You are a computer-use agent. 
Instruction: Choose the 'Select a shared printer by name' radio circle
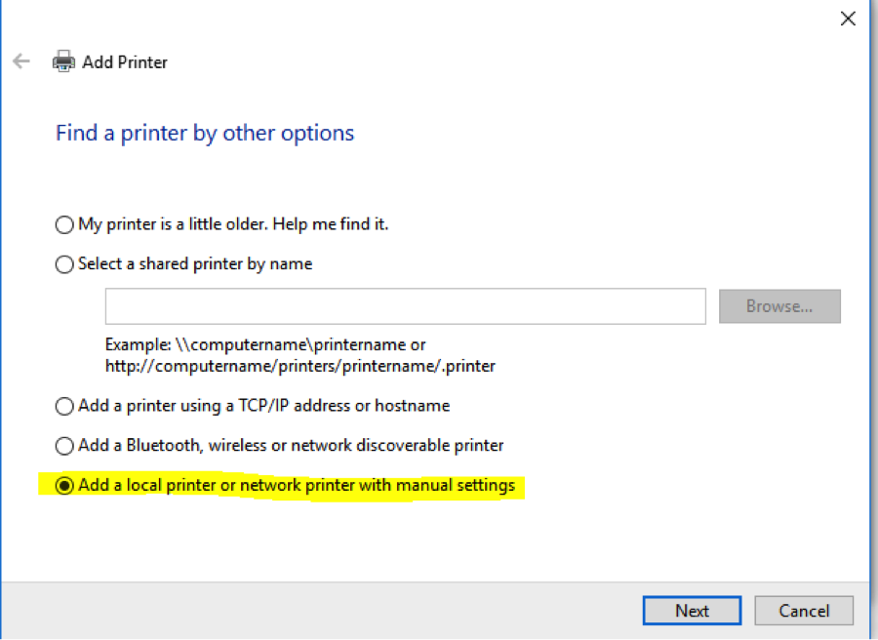click(64, 264)
